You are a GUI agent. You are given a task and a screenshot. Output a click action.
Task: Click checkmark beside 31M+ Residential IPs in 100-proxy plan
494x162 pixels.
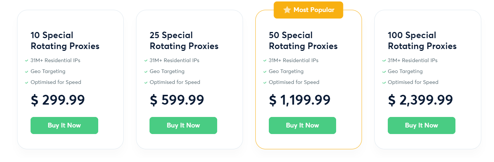click(384, 61)
